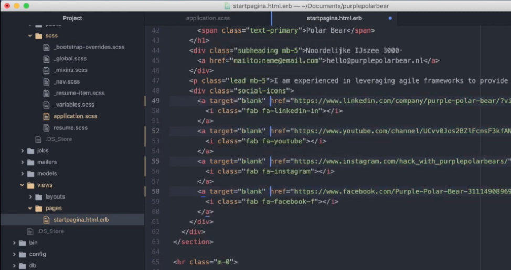Click the config folder icon

pyautogui.click(x=23, y=254)
